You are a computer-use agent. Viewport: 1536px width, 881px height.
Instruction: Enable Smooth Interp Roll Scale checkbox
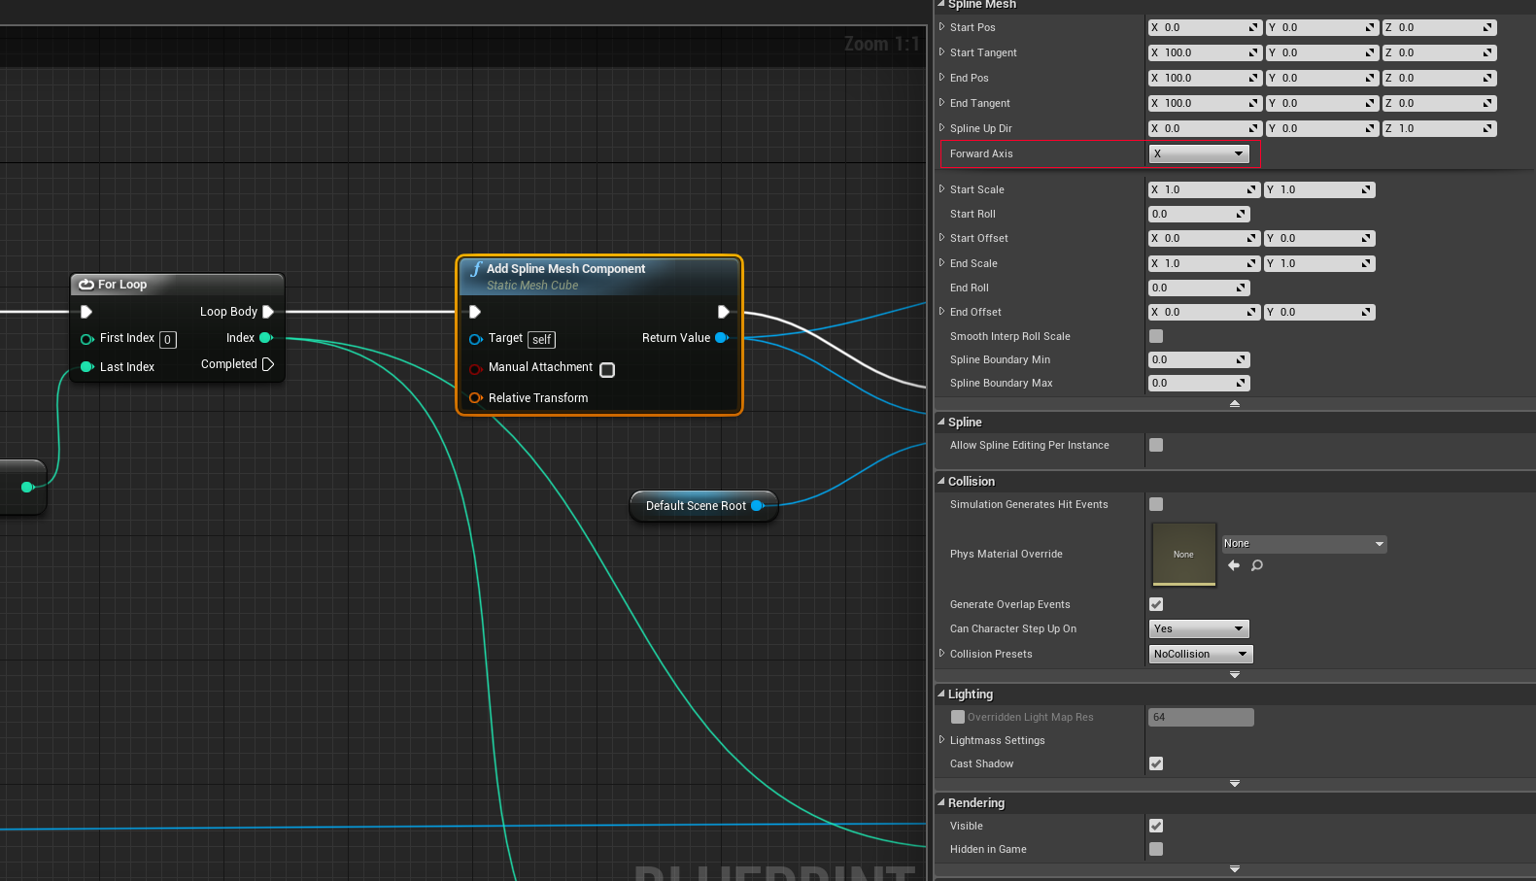coord(1156,336)
